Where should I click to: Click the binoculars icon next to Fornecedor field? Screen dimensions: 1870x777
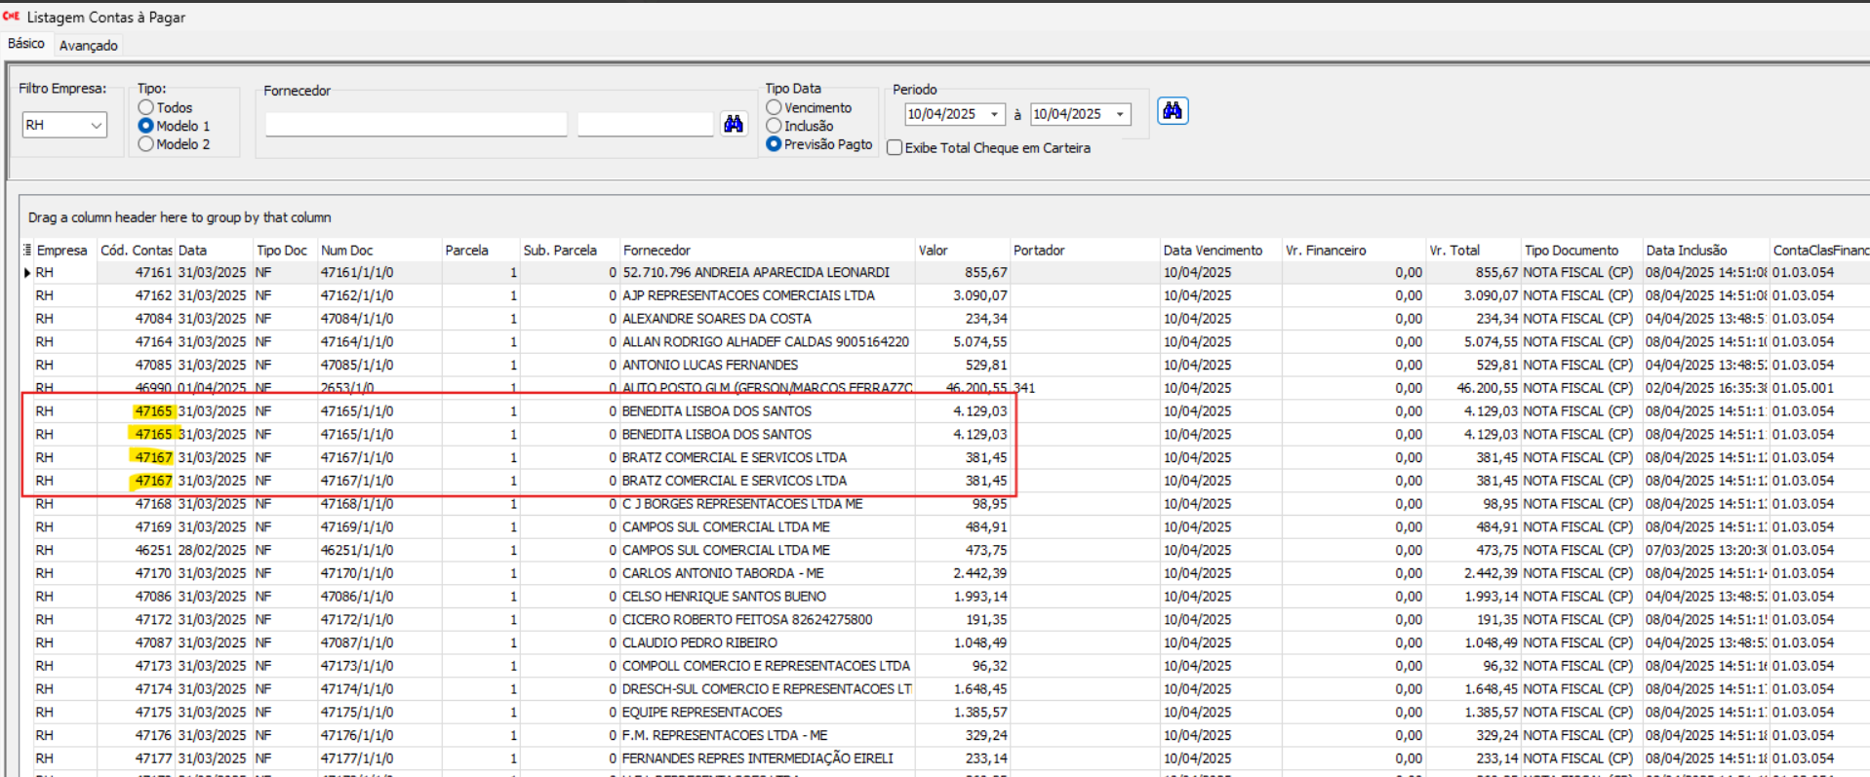[734, 124]
